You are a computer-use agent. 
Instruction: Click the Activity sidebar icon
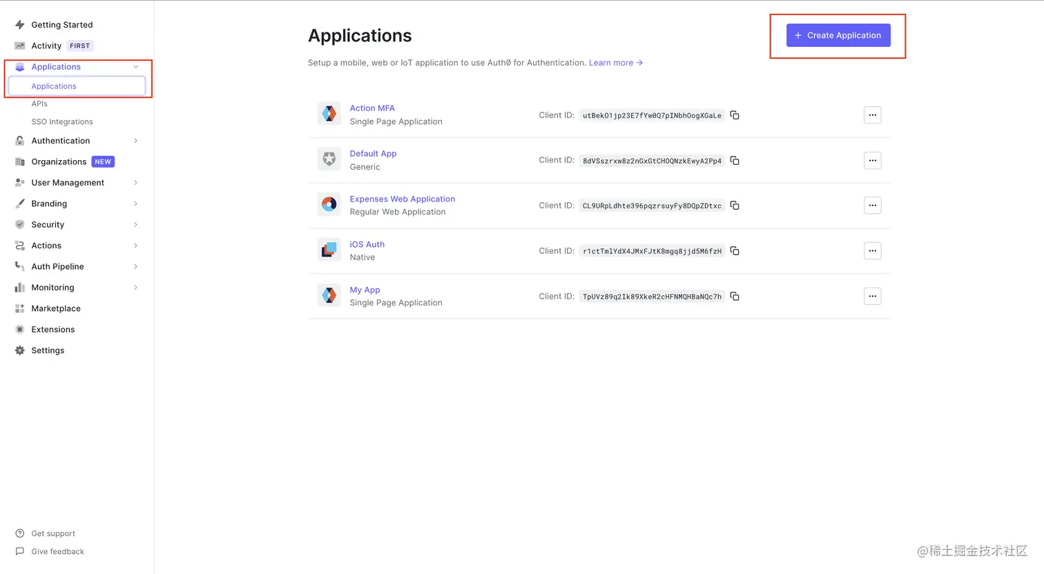[20, 46]
